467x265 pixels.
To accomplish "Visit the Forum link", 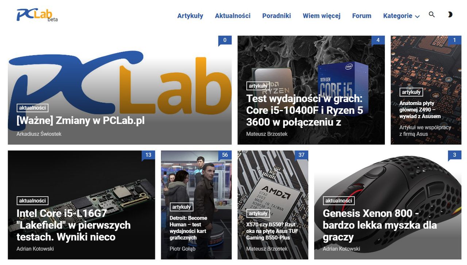I will [x=362, y=16].
